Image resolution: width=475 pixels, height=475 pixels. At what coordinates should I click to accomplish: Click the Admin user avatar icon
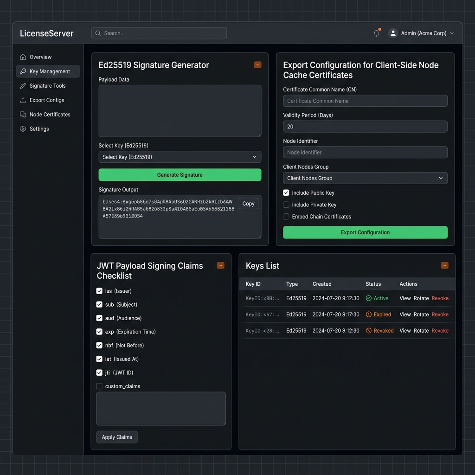(x=393, y=33)
